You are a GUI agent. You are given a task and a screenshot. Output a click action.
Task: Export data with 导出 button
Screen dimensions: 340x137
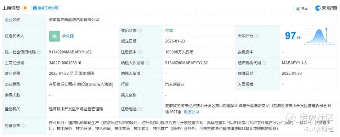[302, 8]
